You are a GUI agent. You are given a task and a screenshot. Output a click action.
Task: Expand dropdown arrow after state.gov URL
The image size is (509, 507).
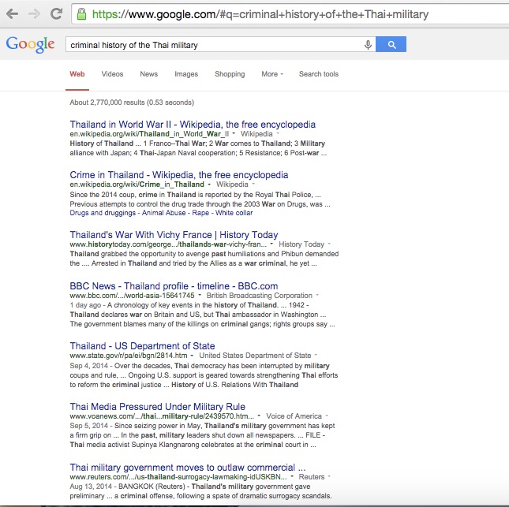[192, 356]
